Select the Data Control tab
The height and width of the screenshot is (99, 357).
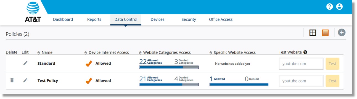point(126,19)
